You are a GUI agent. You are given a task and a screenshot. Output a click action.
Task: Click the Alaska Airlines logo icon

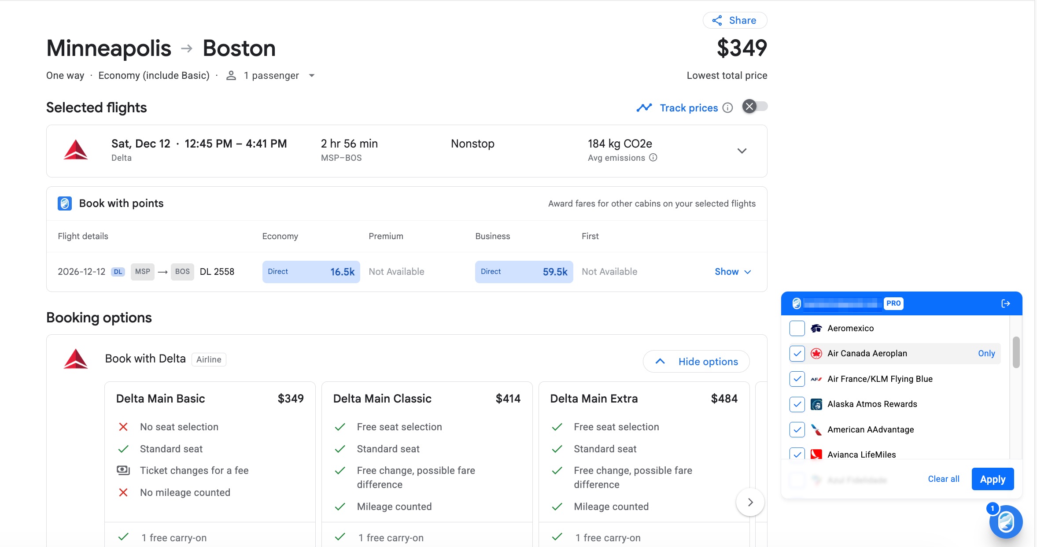click(x=816, y=404)
